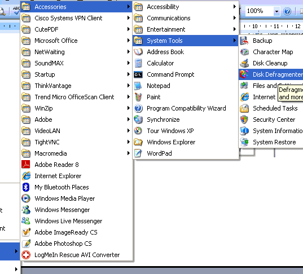Expand the Entertainment submenu arrow
303x274 pixels.
coord(235,29)
